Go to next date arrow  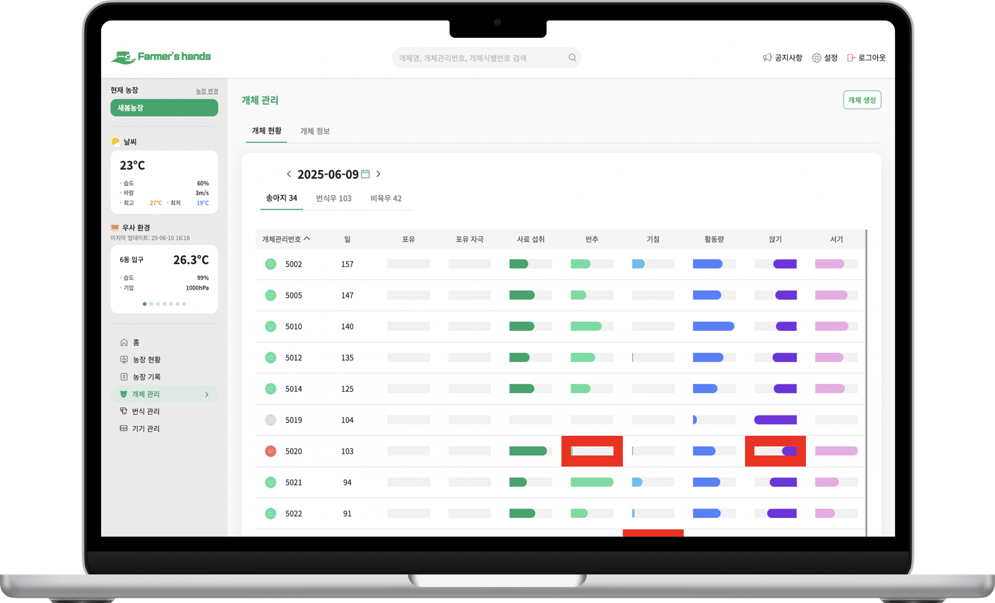(378, 174)
